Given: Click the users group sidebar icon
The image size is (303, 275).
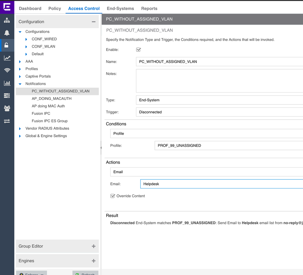Looking at the screenshot, I should pos(7,108).
